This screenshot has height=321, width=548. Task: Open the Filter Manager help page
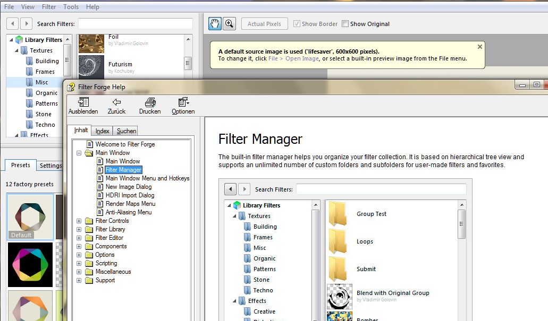click(124, 170)
